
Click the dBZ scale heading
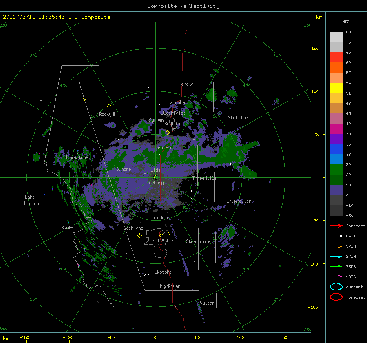tap(346, 22)
